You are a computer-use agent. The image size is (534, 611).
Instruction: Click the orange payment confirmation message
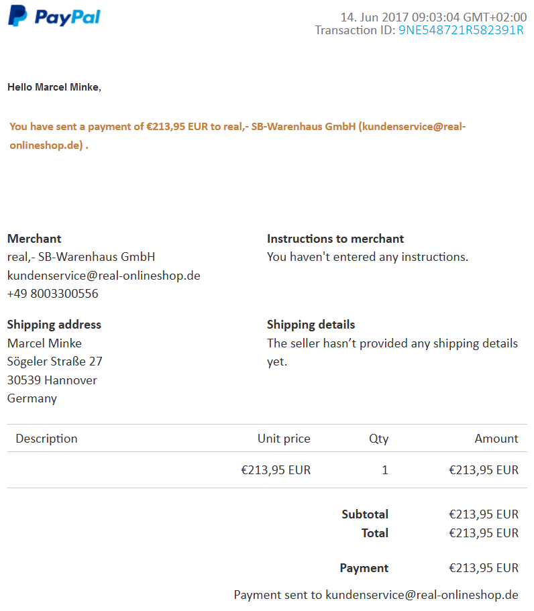(x=237, y=135)
